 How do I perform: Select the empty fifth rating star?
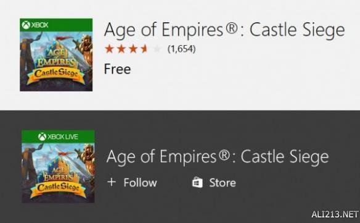[x=157, y=49]
